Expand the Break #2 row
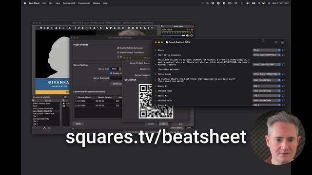This screenshot has height=175, width=312. pos(155,96)
